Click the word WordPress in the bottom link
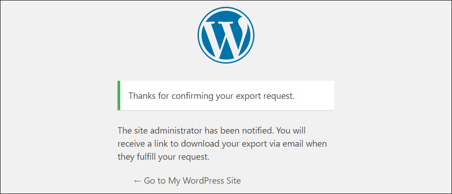The image size is (452, 194). click(x=203, y=181)
